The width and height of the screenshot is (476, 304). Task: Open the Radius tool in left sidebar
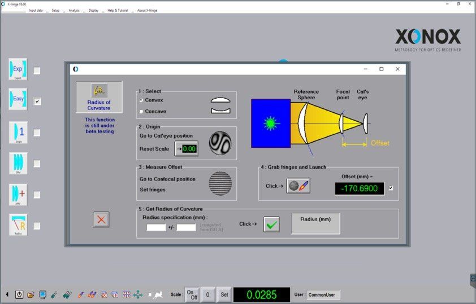click(18, 225)
